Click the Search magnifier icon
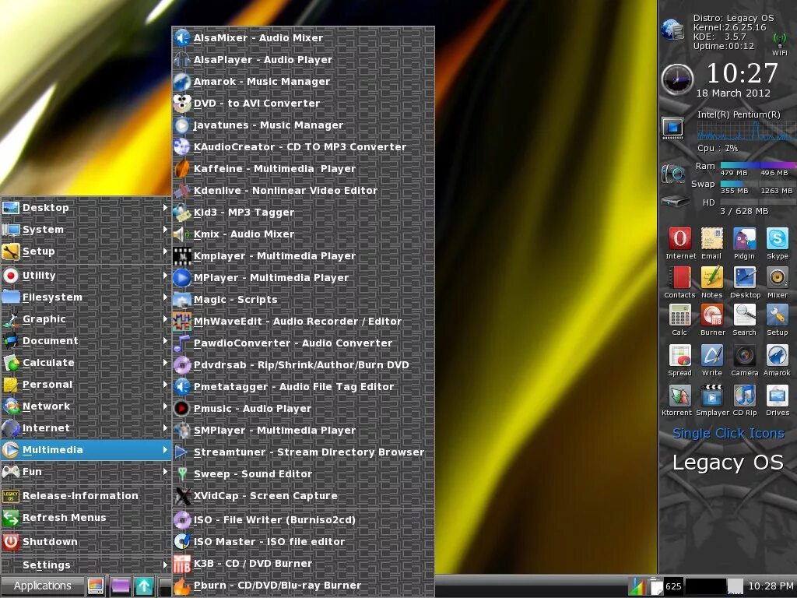 tap(745, 315)
